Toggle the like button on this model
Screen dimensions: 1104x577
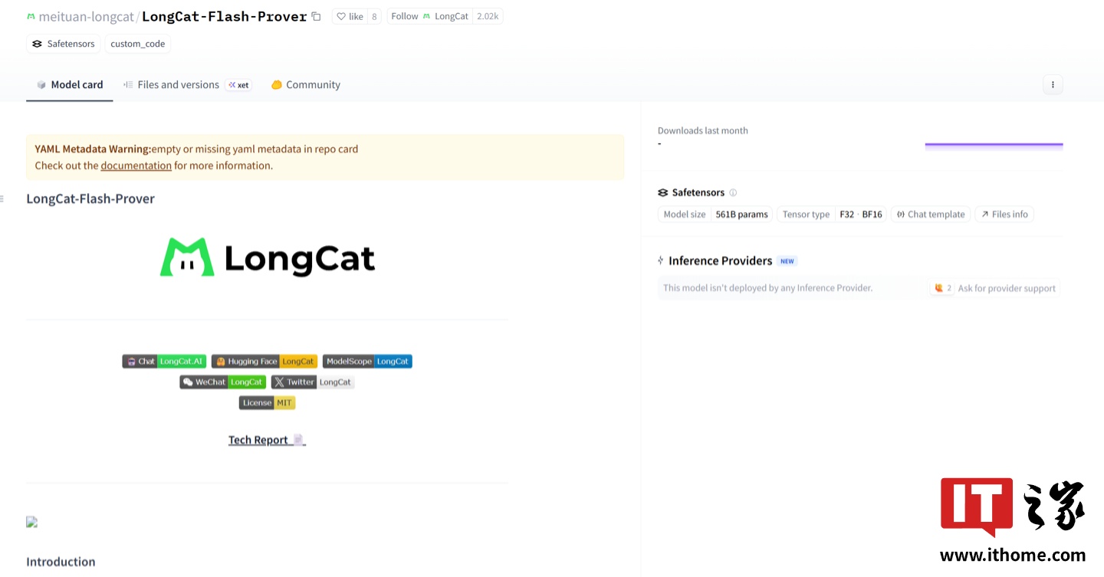(350, 15)
